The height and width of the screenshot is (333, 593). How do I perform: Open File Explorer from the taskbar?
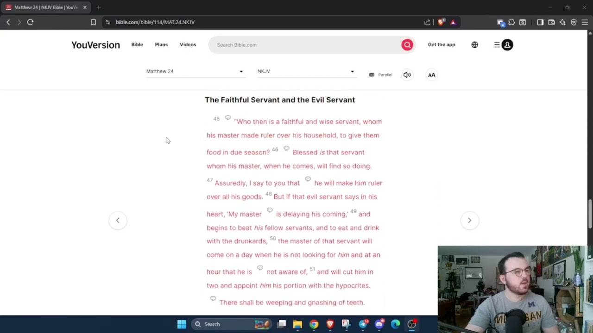click(297, 324)
